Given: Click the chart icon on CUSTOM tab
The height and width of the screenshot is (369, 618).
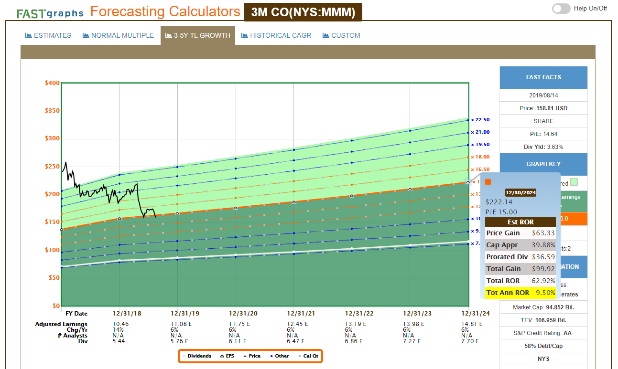Looking at the screenshot, I should point(326,35).
